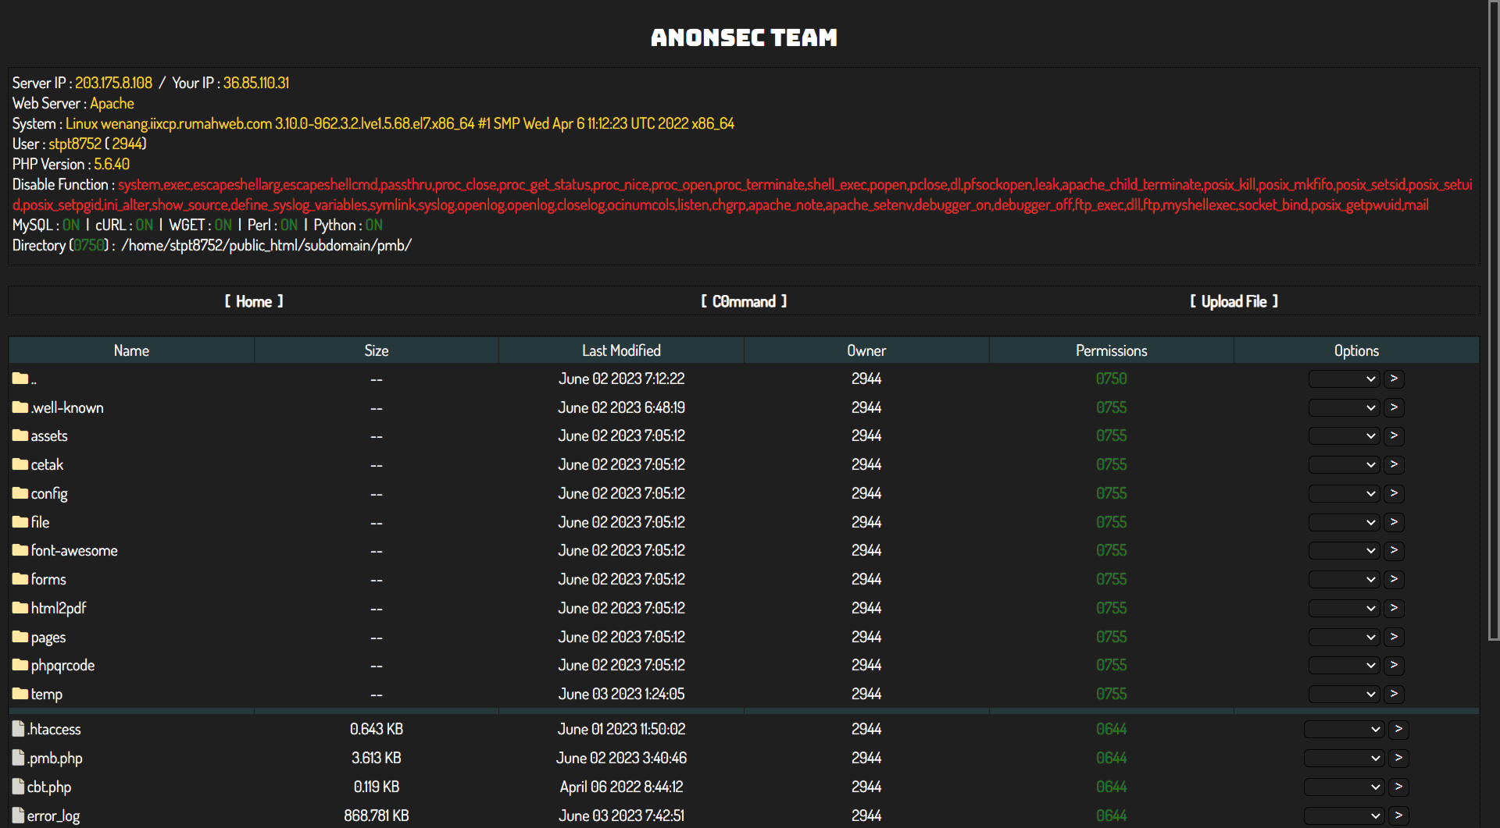Submit the '>' button for .pmb.php row
The width and height of the screenshot is (1500, 828).
tap(1398, 758)
